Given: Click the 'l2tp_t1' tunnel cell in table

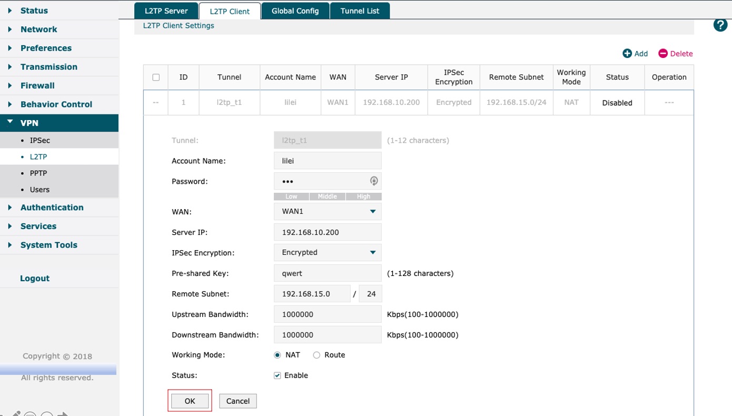Looking at the screenshot, I should pyautogui.click(x=230, y=103).
